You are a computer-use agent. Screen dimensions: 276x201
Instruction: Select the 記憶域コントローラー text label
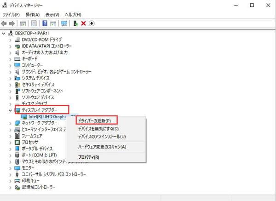(x=39, y=187)
